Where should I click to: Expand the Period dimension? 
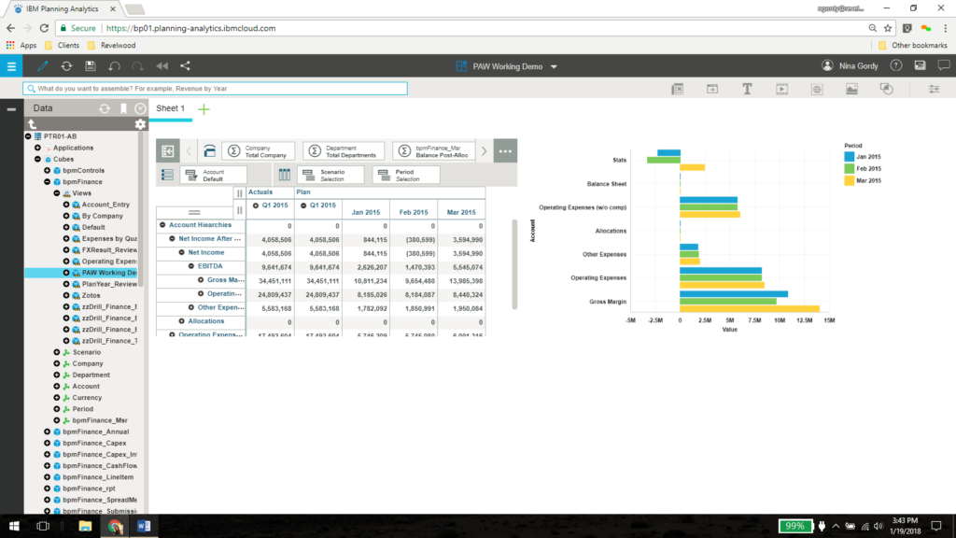pos(57,409)
